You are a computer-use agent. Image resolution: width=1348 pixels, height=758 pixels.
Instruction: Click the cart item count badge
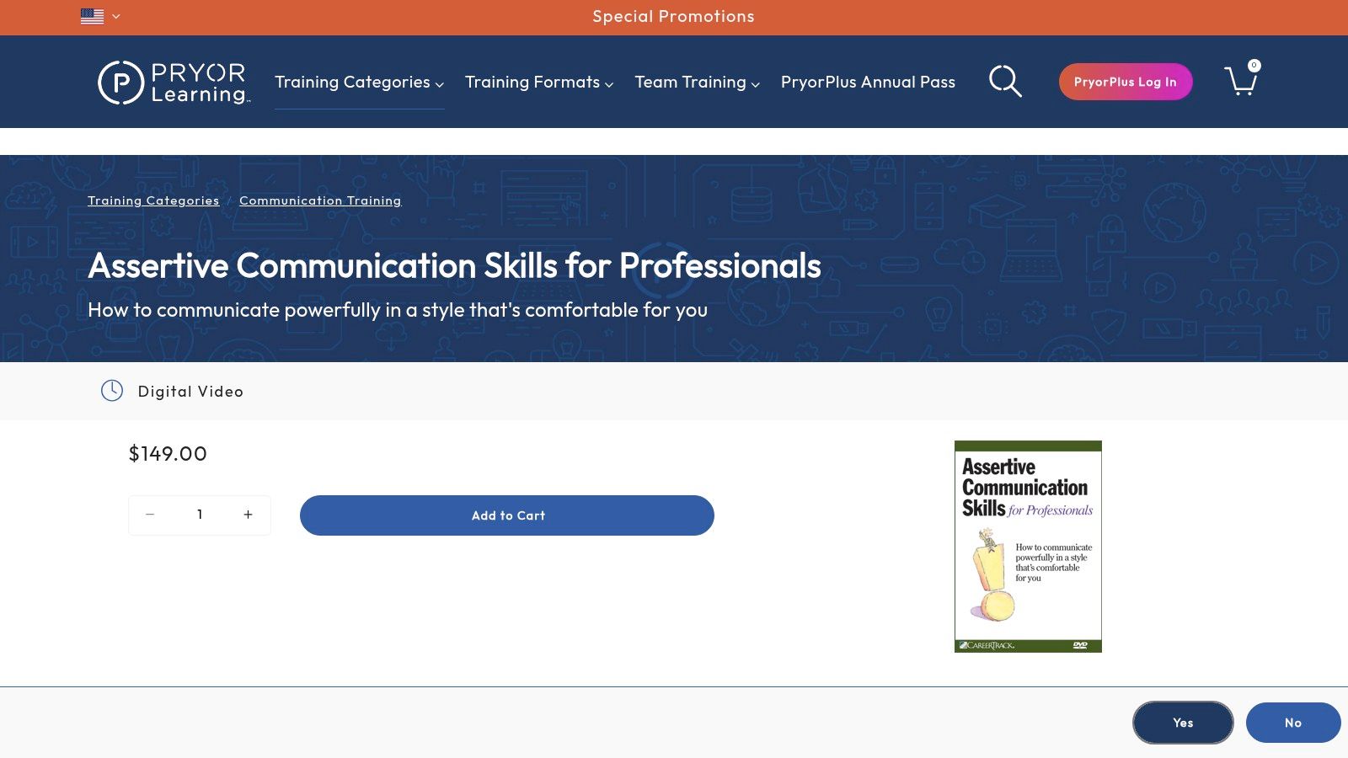pos(1254,64)
